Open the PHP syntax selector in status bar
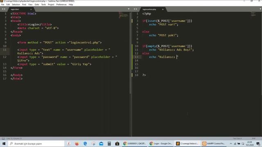The image size is (262, 147). click(x=254, y=138)
